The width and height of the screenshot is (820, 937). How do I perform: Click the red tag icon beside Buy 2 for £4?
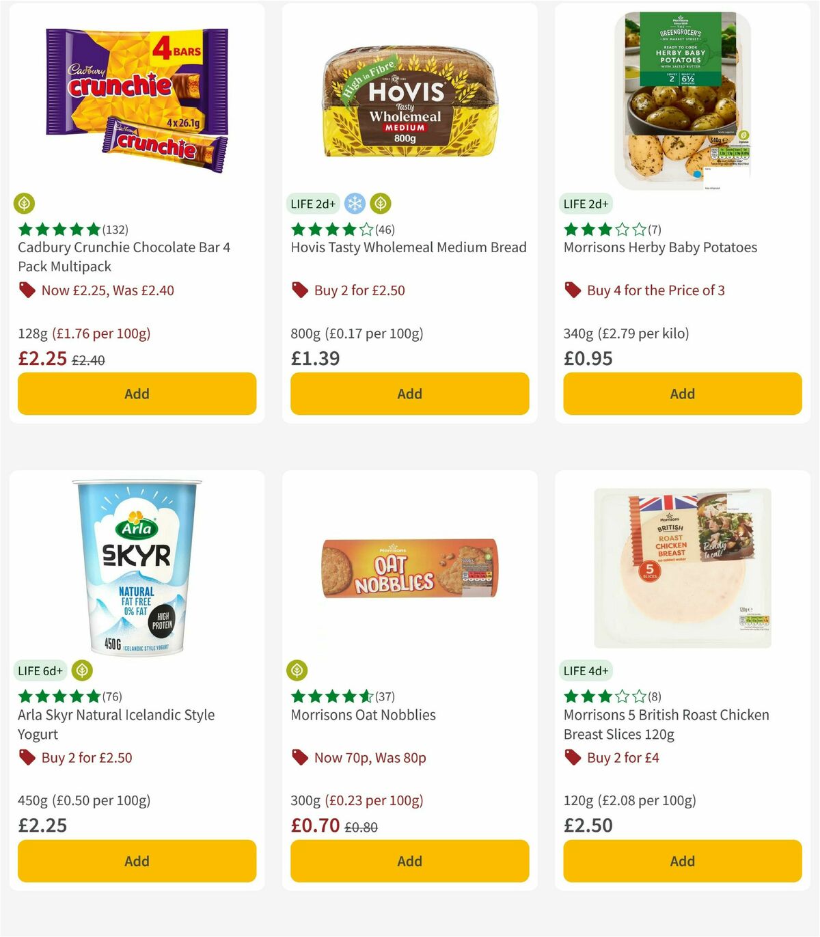571,757
